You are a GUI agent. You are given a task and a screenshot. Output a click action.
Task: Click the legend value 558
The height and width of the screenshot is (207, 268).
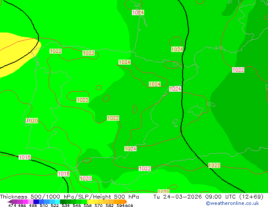point(88,205)
